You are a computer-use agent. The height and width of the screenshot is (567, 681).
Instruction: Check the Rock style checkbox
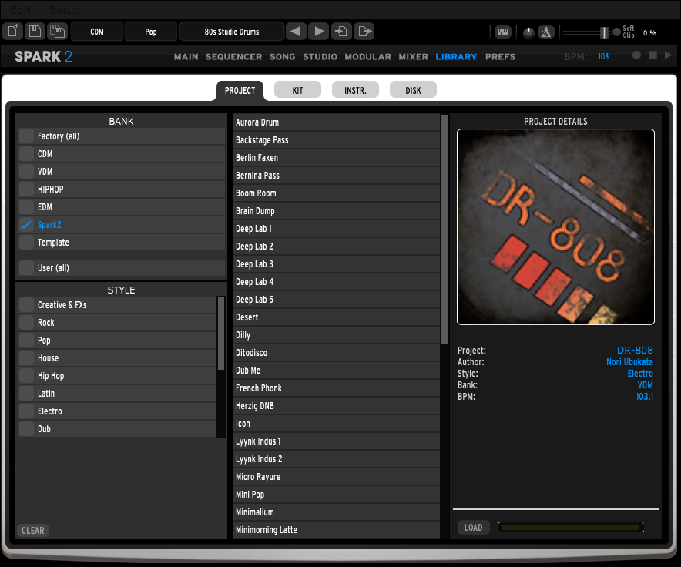(26, 323)
